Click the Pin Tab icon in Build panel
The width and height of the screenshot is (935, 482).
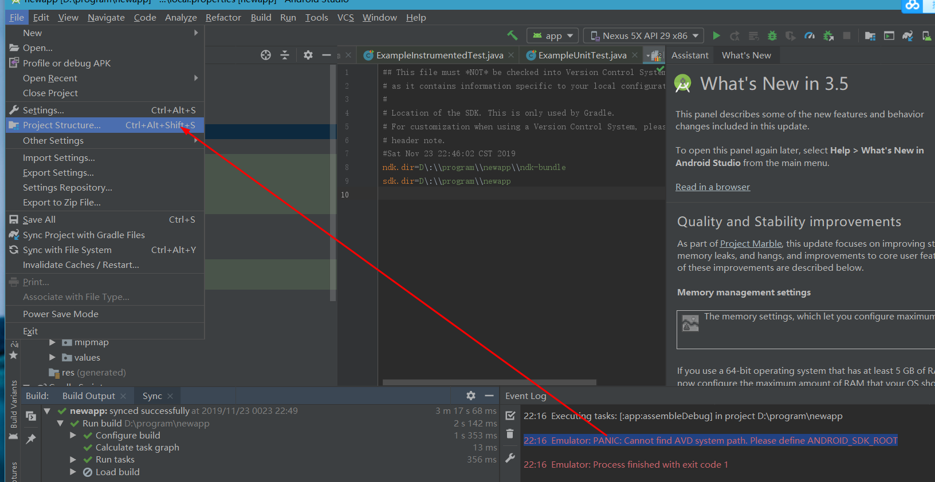coord(31,438)
